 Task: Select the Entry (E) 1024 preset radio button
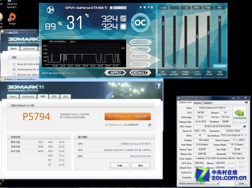14,64
